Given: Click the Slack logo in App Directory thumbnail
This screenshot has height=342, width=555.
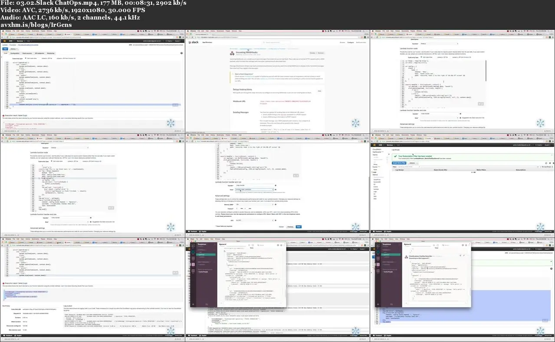Looking at the screenshot, I should click(194, 42).
